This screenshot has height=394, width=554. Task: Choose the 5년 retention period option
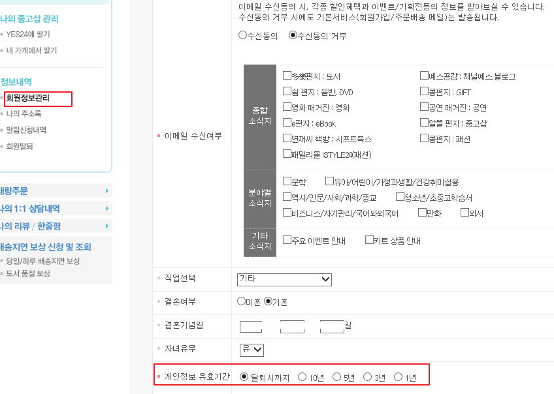click(336, 377)
